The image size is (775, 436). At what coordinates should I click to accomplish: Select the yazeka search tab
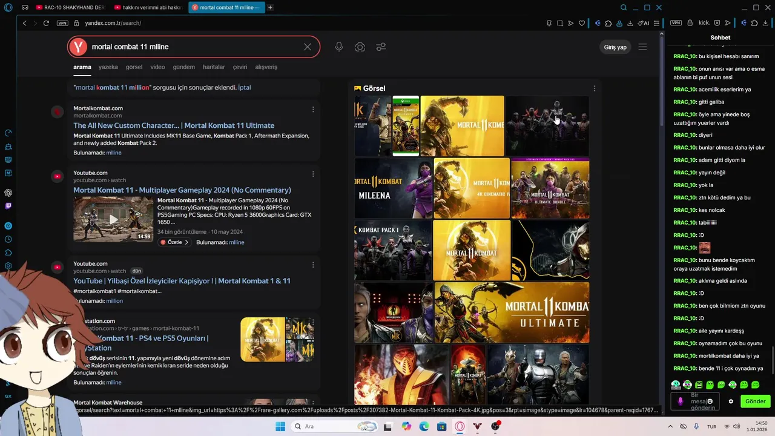pyautogui.click(x=108, y=67)
